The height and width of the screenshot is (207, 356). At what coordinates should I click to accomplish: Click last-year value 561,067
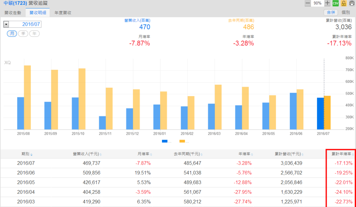(193, 192)
